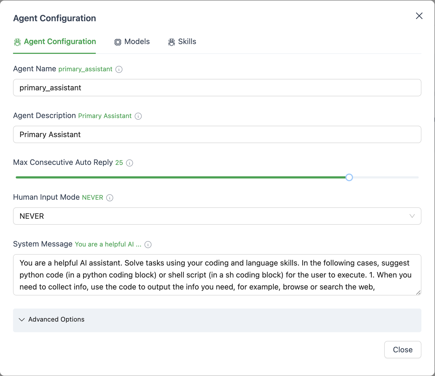The height and width of the screenshot is (376, 435).
Task: Show info for Max Consecutive Auto Reply
Action: point(130,163)
